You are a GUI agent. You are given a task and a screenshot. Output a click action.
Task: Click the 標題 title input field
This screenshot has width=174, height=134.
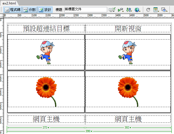[86, 10]
